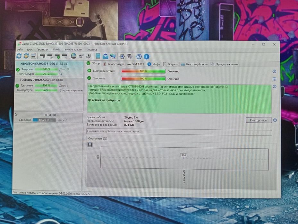Click the globe over disk toolbar icon
Viewport: 298px width, 224px height.
click(x=73, y=56)
